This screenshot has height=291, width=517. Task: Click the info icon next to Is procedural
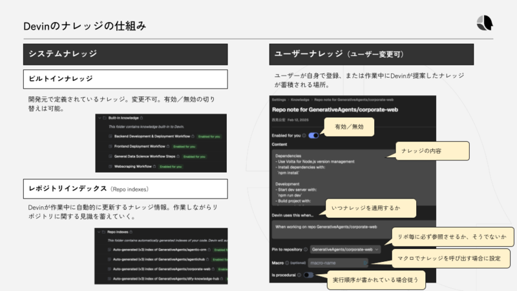pyautogui.click(x=299, y=275)
